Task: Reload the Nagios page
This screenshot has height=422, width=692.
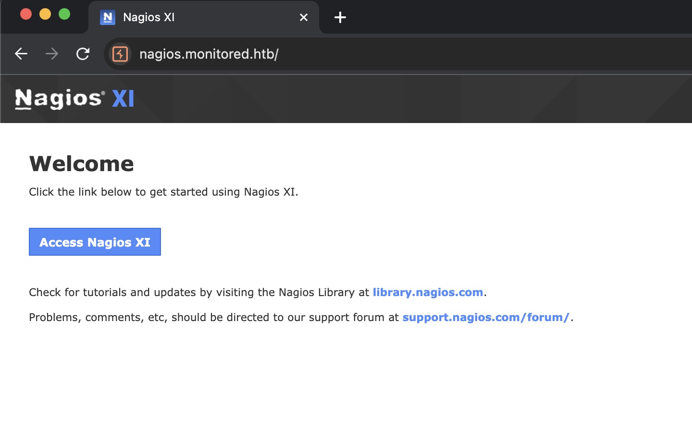Action: (x=83, y=54)
